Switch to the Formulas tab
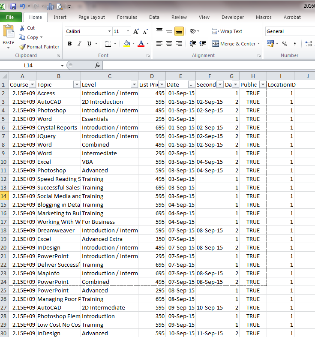Viewport: 315px width, 337px height. coord(127,17)
